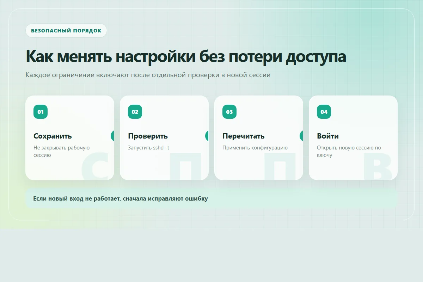Click subtitle about Каждое ограничение
This screenshot has height=282, width=423.
point(148,75)
